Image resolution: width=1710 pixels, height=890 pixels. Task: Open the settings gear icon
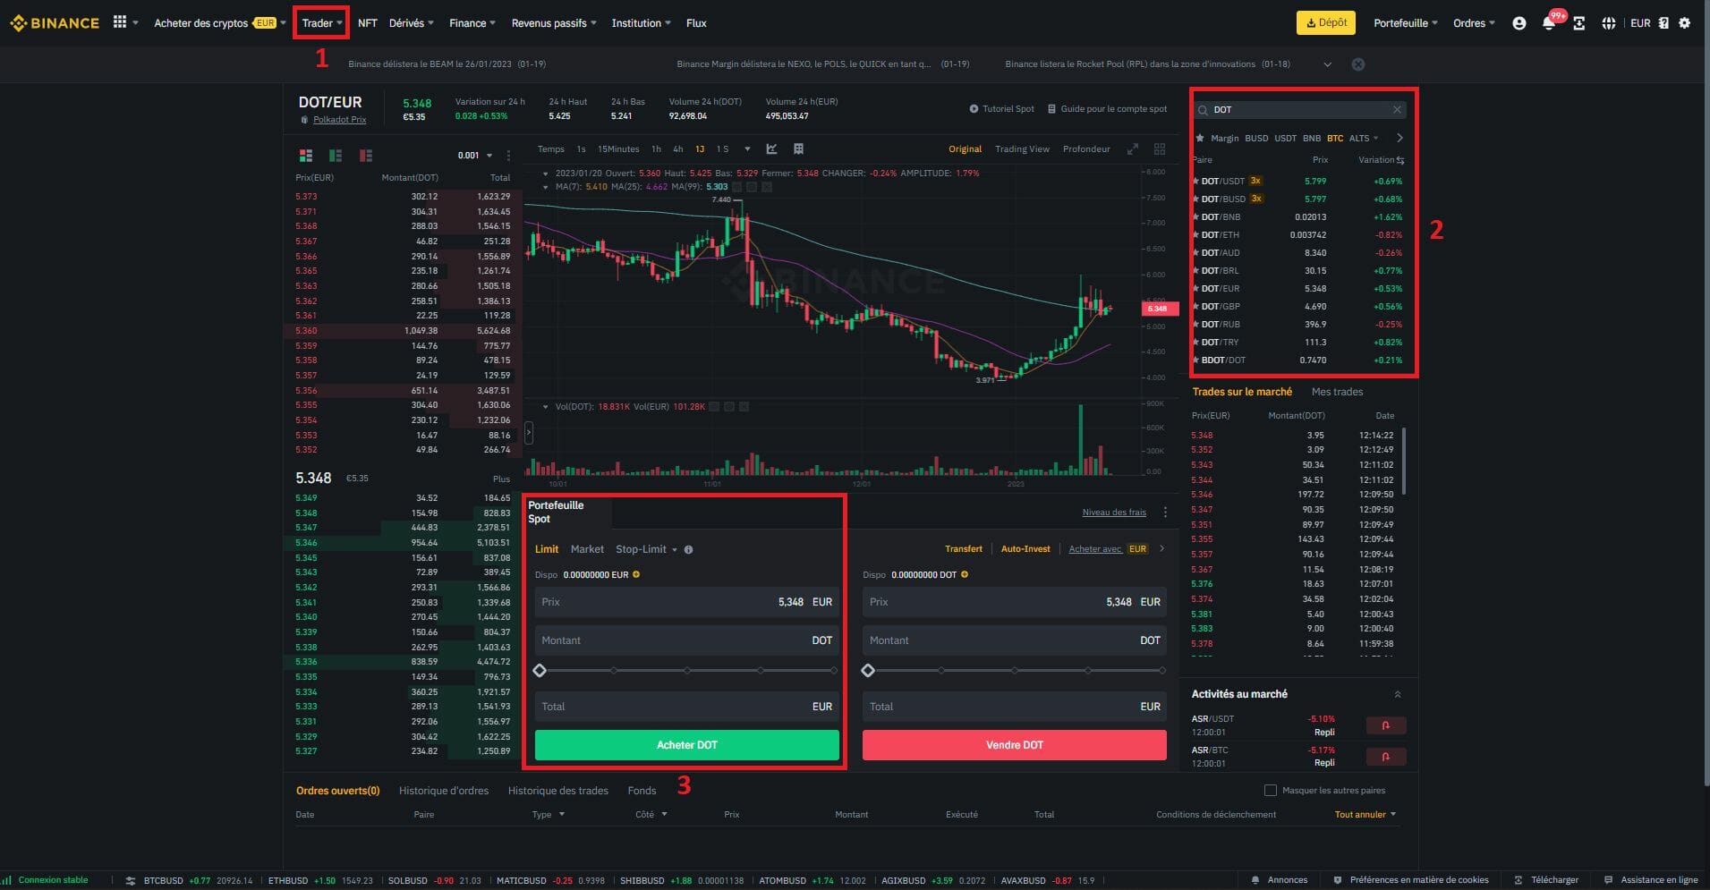(1685, 23)
